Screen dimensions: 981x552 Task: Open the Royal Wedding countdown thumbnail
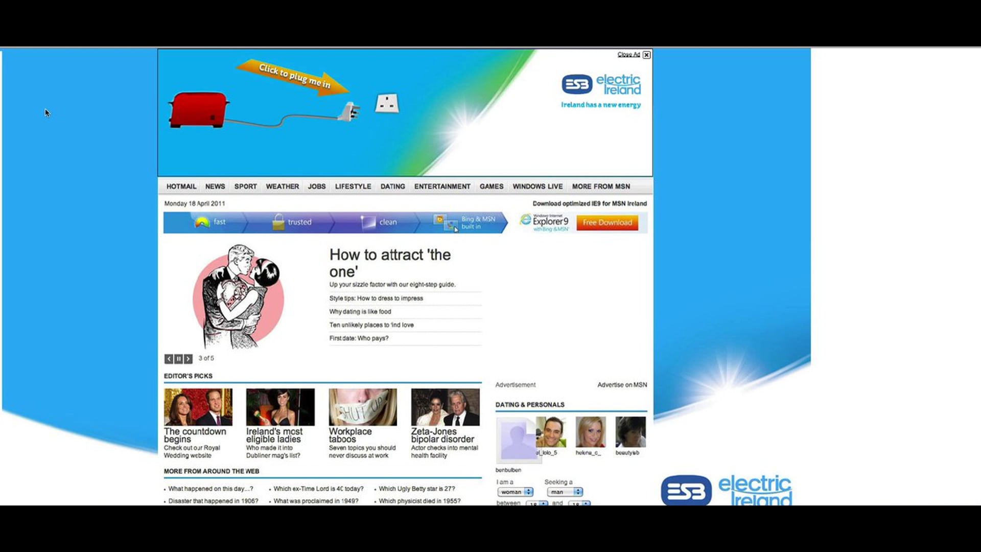click(x=198, y=407)
